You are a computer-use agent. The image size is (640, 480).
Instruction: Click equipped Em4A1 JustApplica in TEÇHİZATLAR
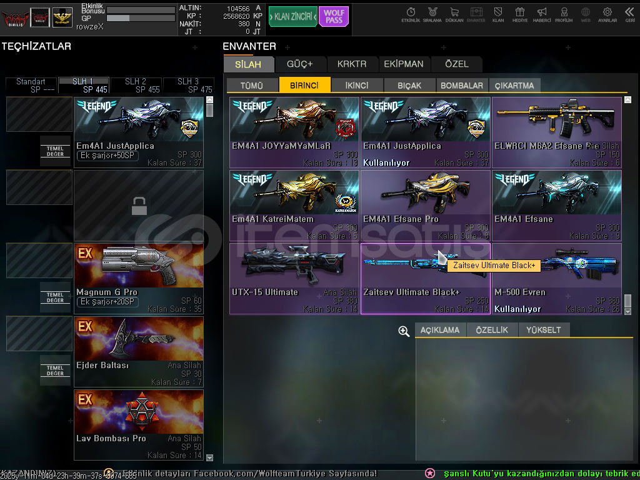(139, 132)
